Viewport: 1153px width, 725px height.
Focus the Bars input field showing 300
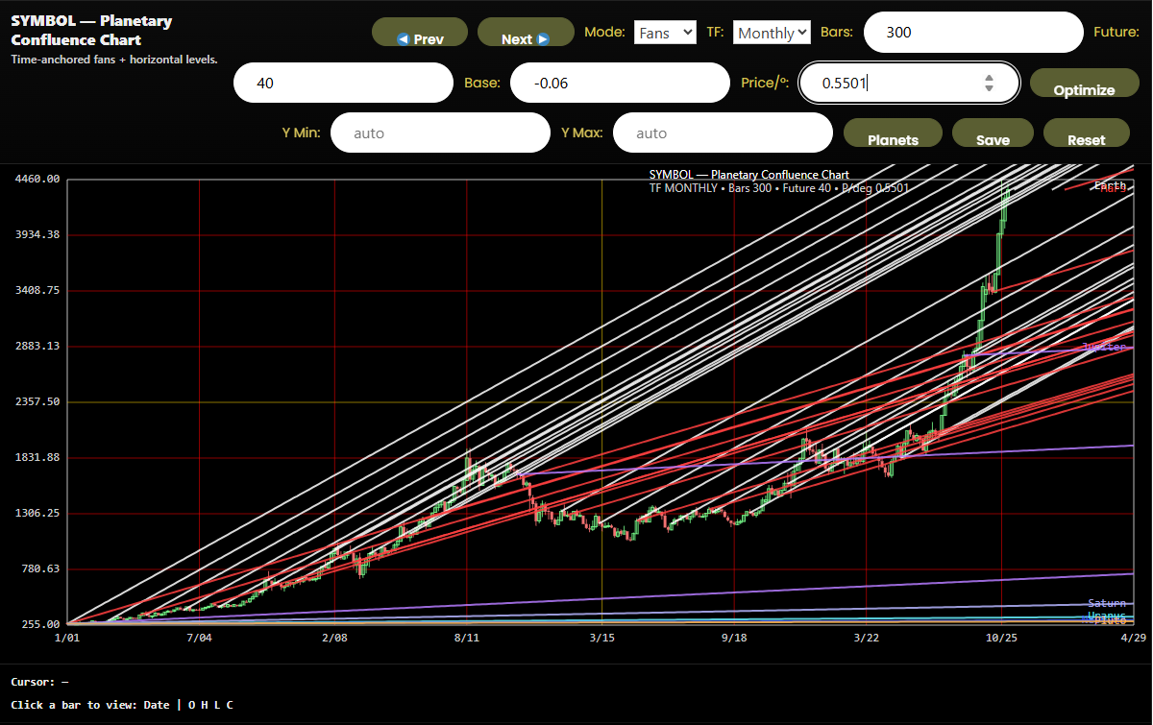coord(972,33)
